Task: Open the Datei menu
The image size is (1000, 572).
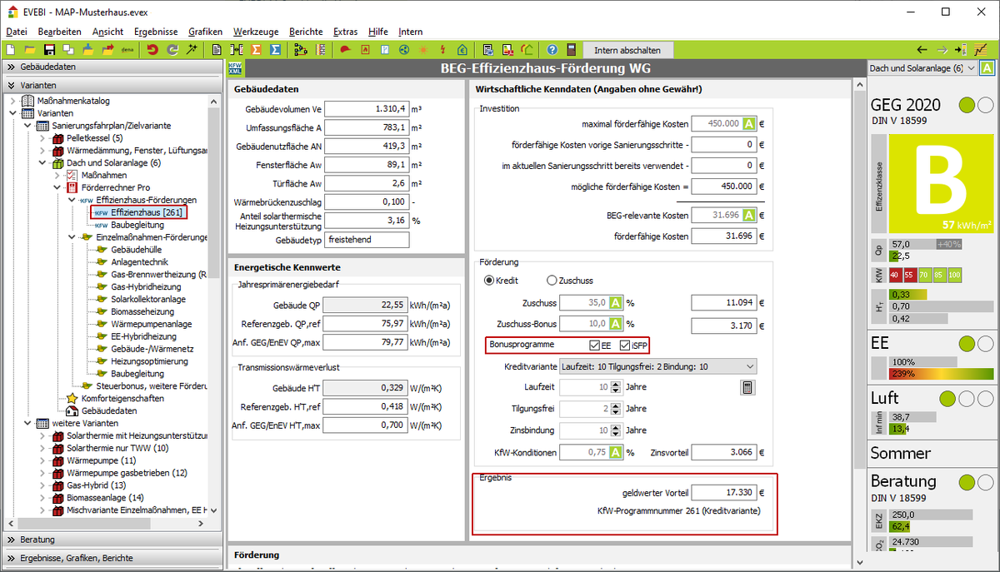Action: 17,32
